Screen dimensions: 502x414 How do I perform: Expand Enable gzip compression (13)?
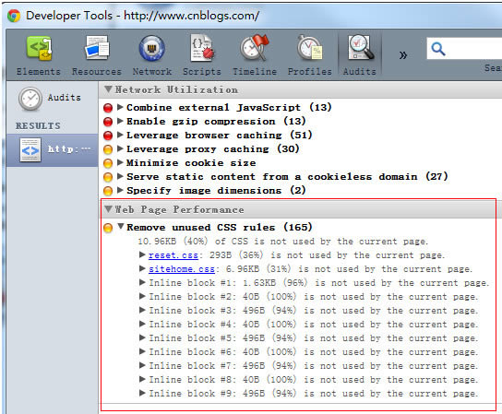pyautogui.click(x=120, y=121)
